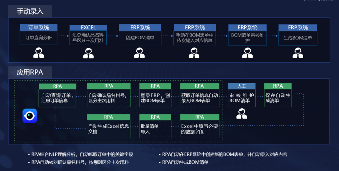339x171 pixels.
Task: Click person icon under 生成BOM清单 box
Action: pyautogui.click(x=298, y=53)
